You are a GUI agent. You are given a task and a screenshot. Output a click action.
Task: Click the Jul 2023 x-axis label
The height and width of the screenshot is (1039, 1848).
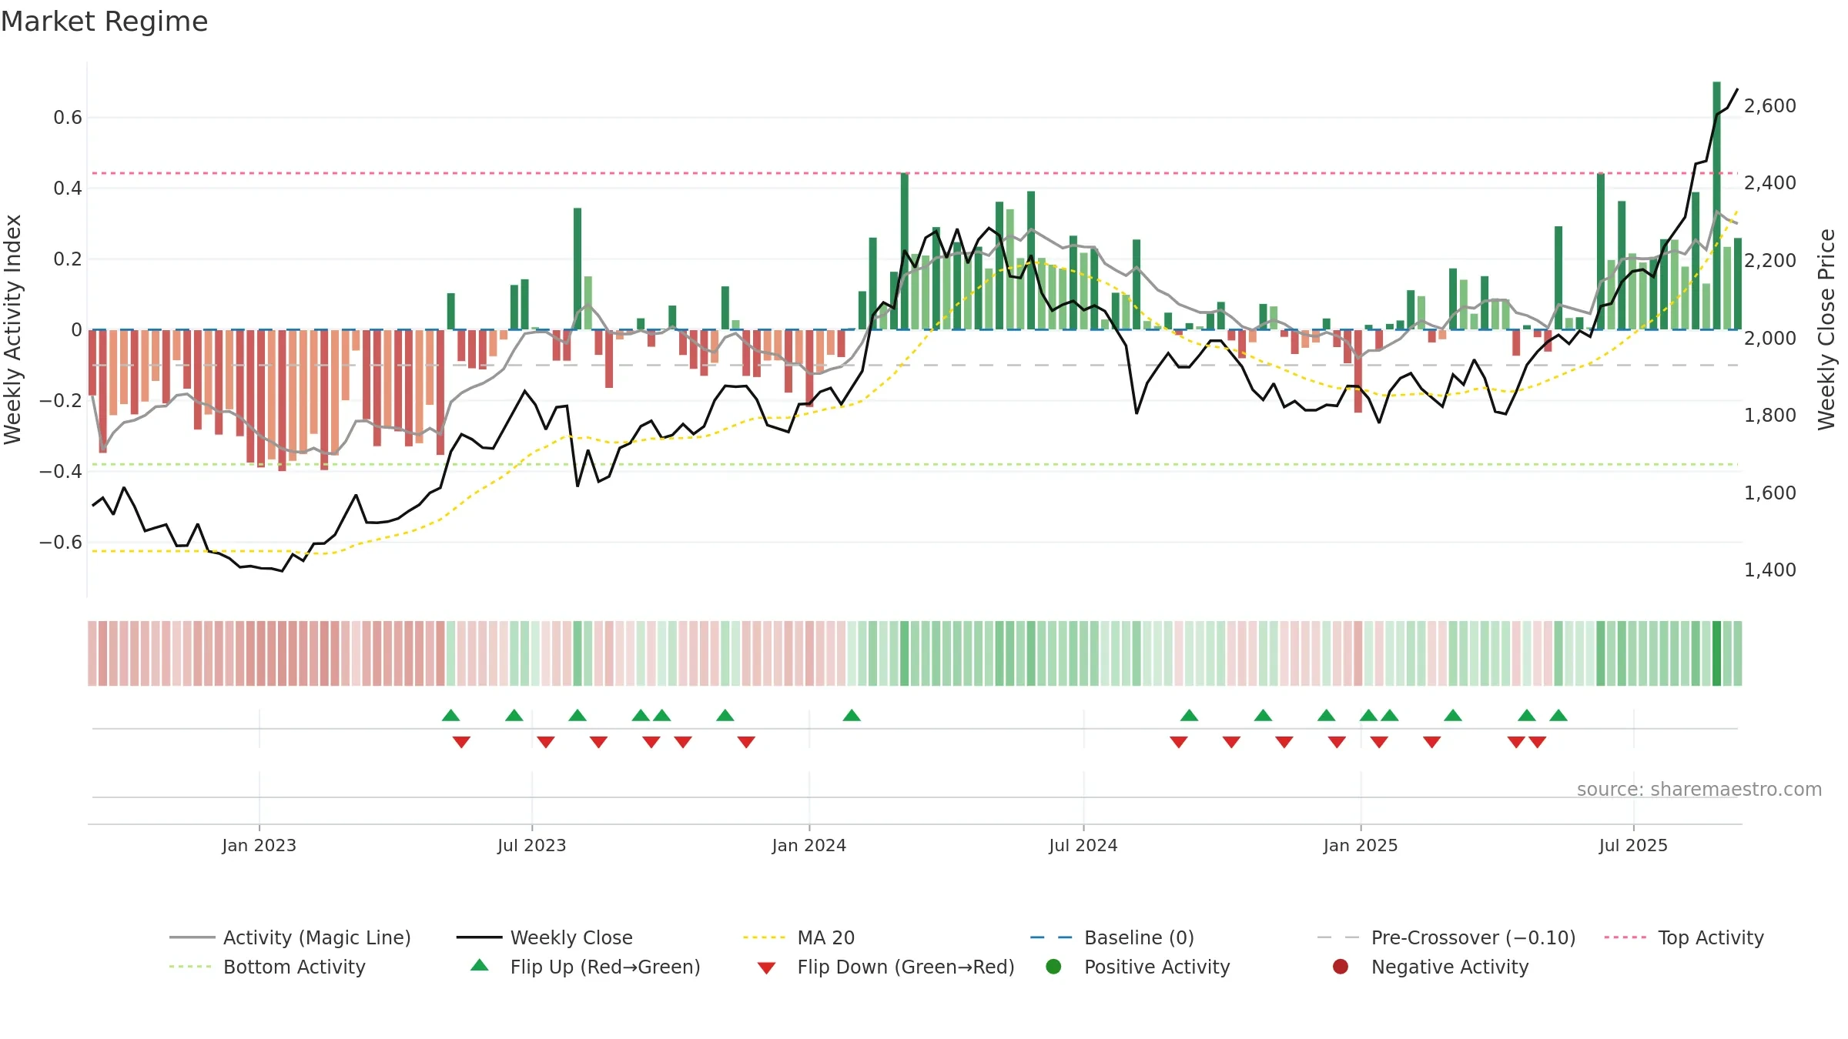[531, 845]
